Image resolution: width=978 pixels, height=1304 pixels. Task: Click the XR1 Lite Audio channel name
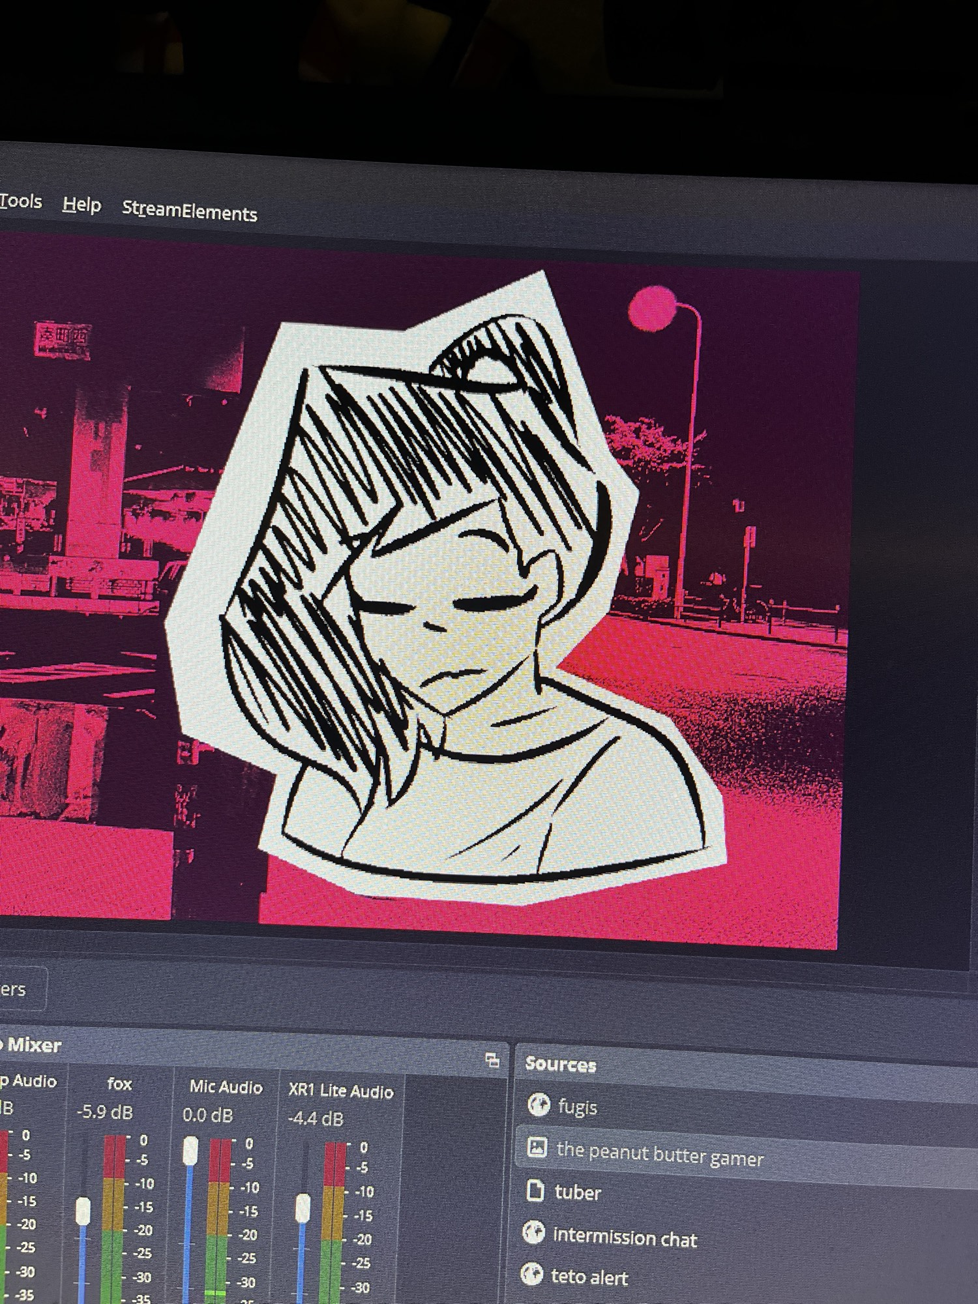340,1091
